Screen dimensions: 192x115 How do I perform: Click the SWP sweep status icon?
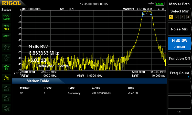coord(6,37)
